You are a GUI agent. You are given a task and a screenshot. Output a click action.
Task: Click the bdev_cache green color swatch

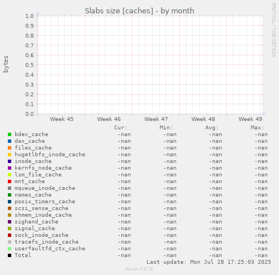click(x=10, y=134)
